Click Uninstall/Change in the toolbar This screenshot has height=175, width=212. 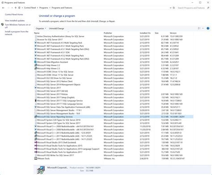[56, 29]
